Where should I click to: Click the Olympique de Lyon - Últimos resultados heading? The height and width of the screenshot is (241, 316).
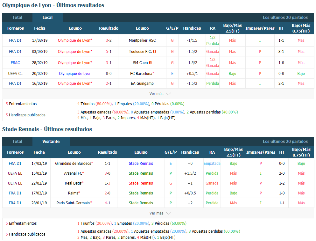pos(53,5)
